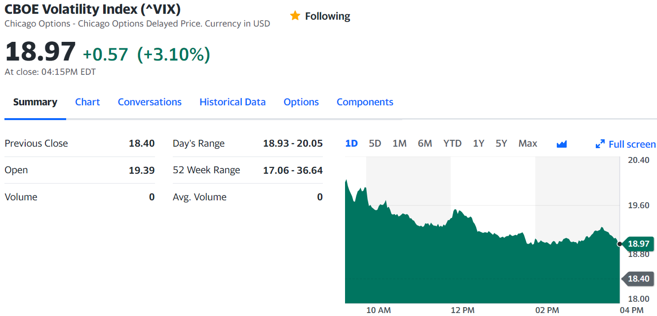Click the 20.40 price axis label
This screenshot has width=657, height=316.
tap(638, 160)
